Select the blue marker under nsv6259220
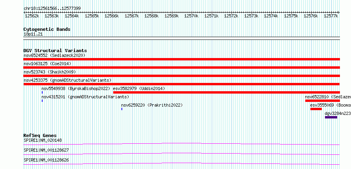351x169 pixels. 122,109
